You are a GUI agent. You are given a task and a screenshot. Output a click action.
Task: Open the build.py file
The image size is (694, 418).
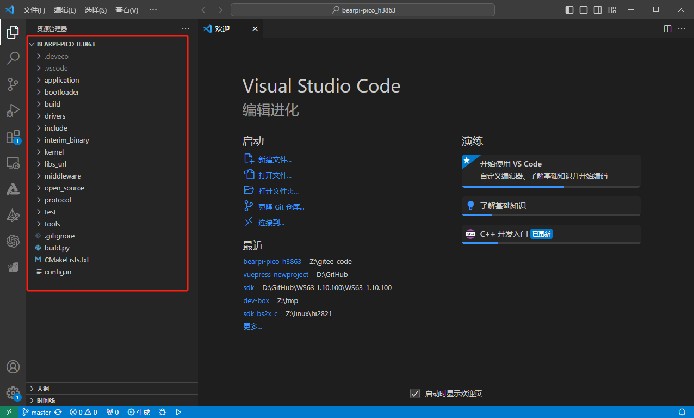[112, 248]
